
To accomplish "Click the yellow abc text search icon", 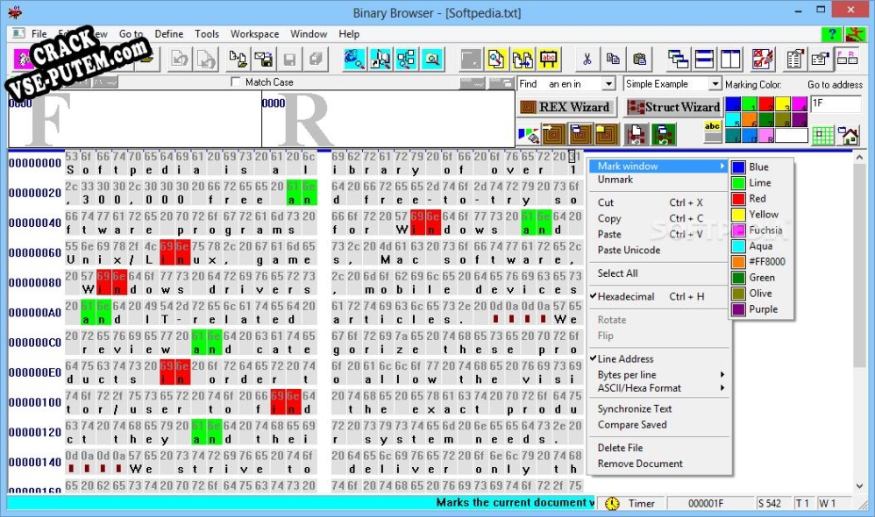I will tap(549, 58).
